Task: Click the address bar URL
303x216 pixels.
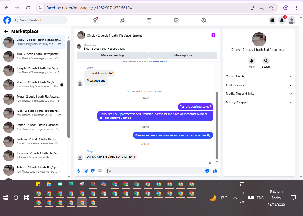Action: click(x=89, y=8)
